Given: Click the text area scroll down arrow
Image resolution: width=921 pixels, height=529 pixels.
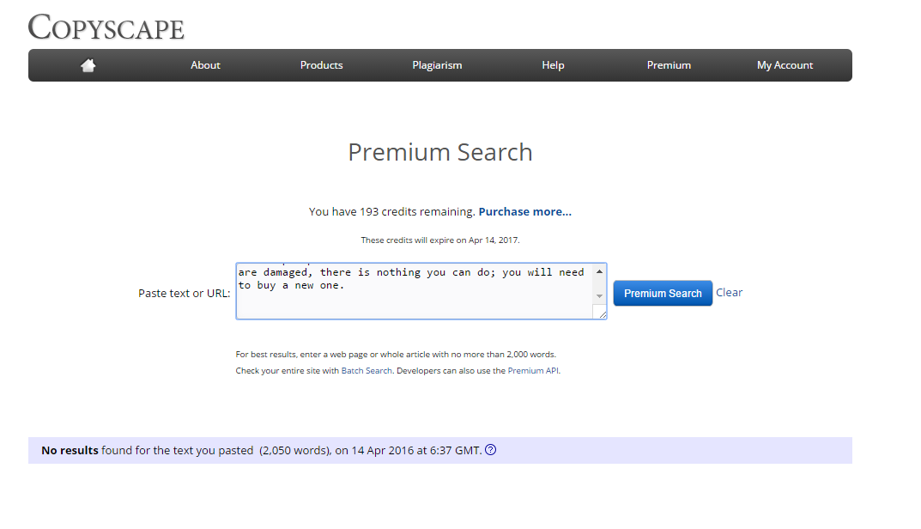Looking at the screenshot, I should 599,295.
